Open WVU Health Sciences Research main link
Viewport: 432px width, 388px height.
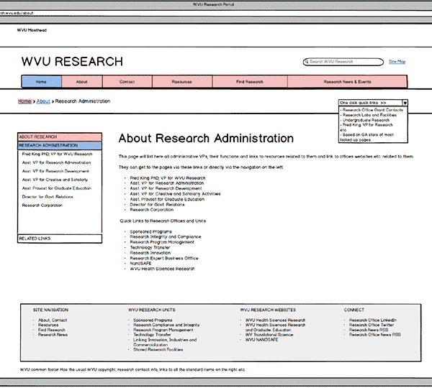163,269
